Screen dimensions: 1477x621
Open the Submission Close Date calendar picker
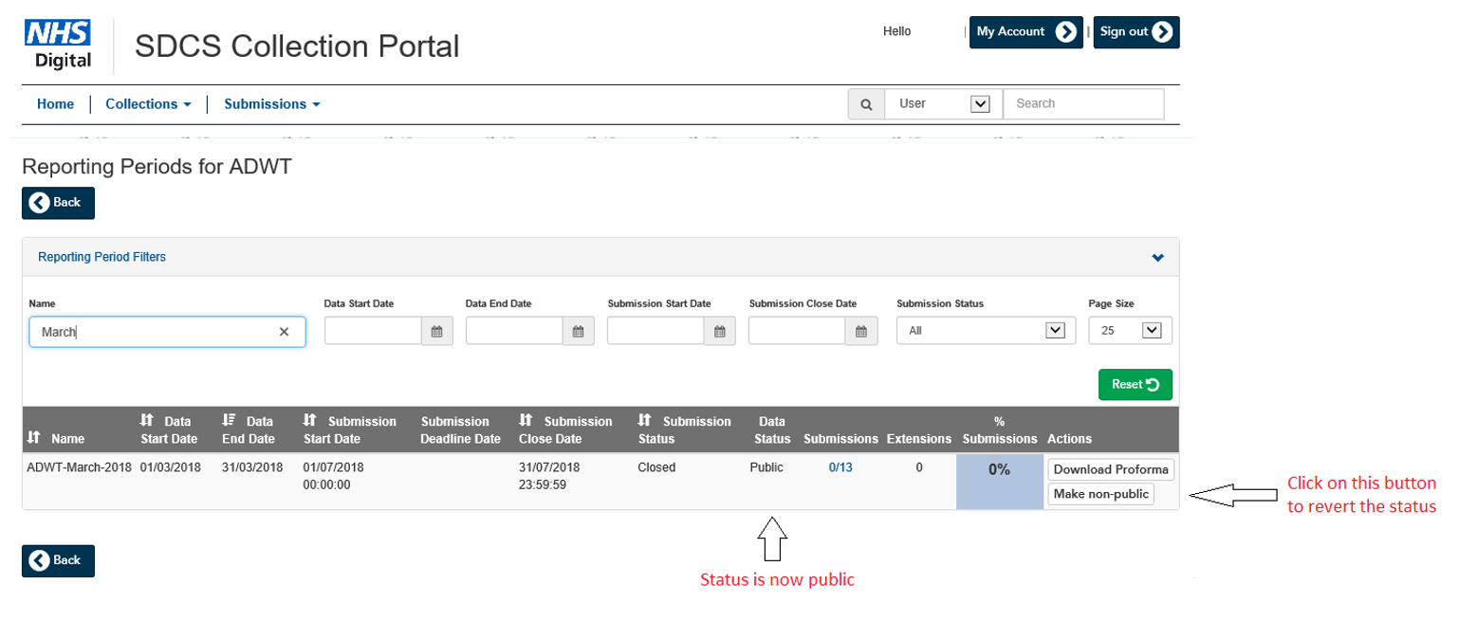(861, 331)
